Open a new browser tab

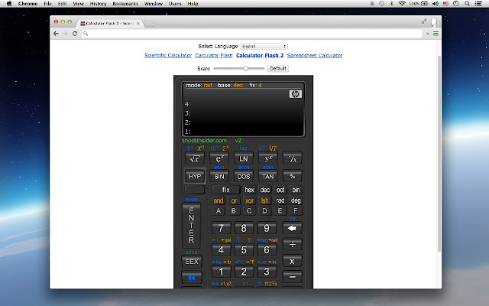[150, 24]
